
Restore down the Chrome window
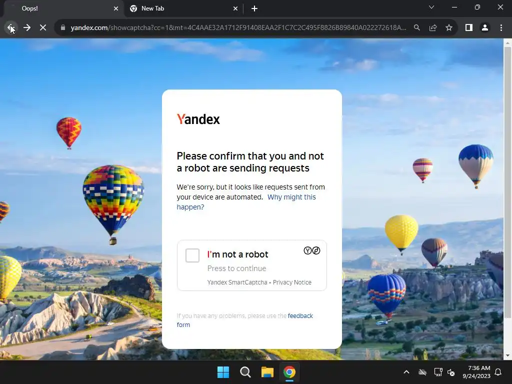click(477, 7)
